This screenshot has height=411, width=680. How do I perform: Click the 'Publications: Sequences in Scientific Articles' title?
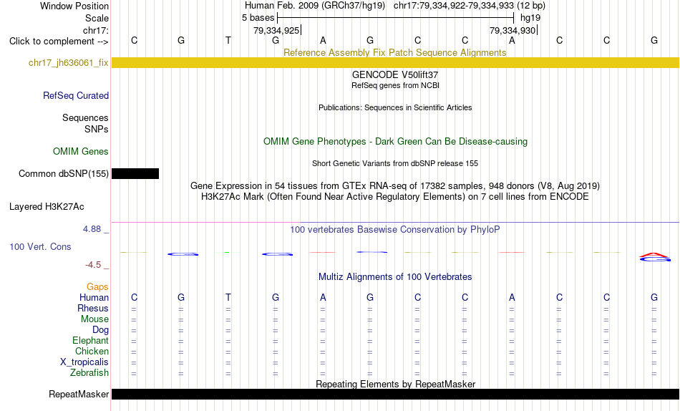point(395,107)
